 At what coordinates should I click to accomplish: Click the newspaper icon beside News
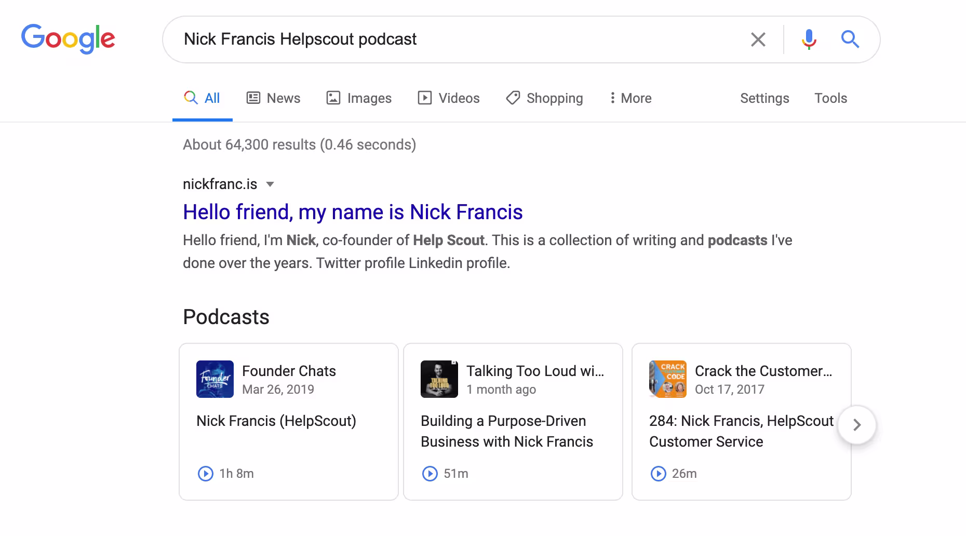pyautogui.click(x=253, y=98)
